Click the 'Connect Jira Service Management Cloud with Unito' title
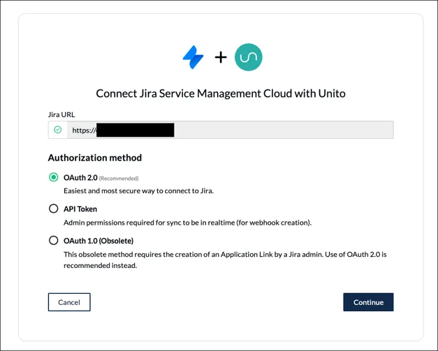 tap(221, 94)
